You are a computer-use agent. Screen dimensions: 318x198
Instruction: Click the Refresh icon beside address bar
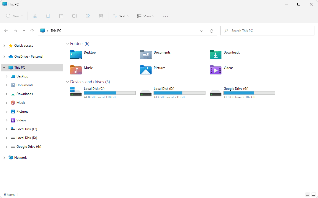click(x=212, y=31)
